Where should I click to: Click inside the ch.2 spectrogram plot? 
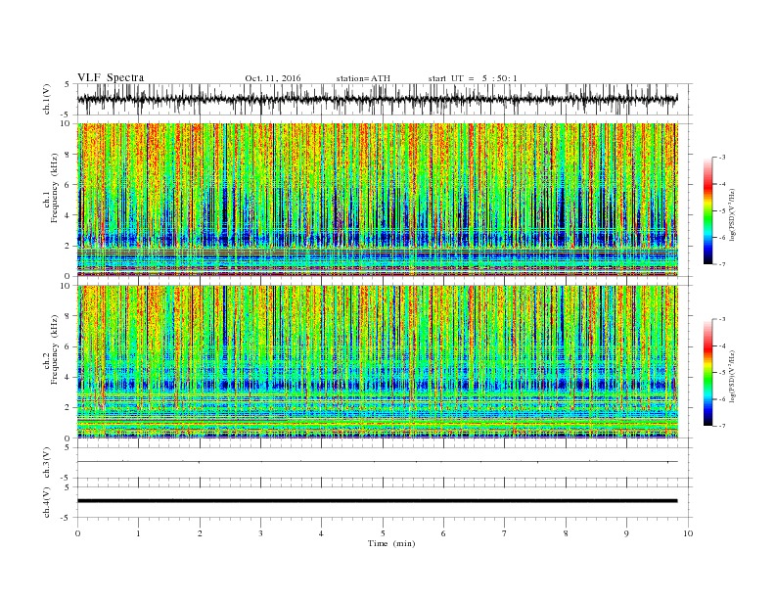377,362
